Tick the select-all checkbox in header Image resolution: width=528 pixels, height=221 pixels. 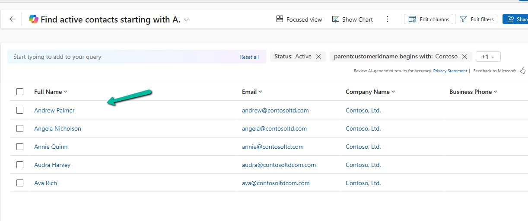20,92
